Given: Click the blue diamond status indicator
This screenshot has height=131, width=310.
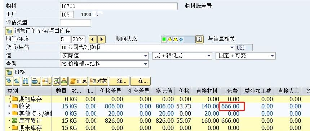Looking at the screenshot, I should click(x=181, y=39).
